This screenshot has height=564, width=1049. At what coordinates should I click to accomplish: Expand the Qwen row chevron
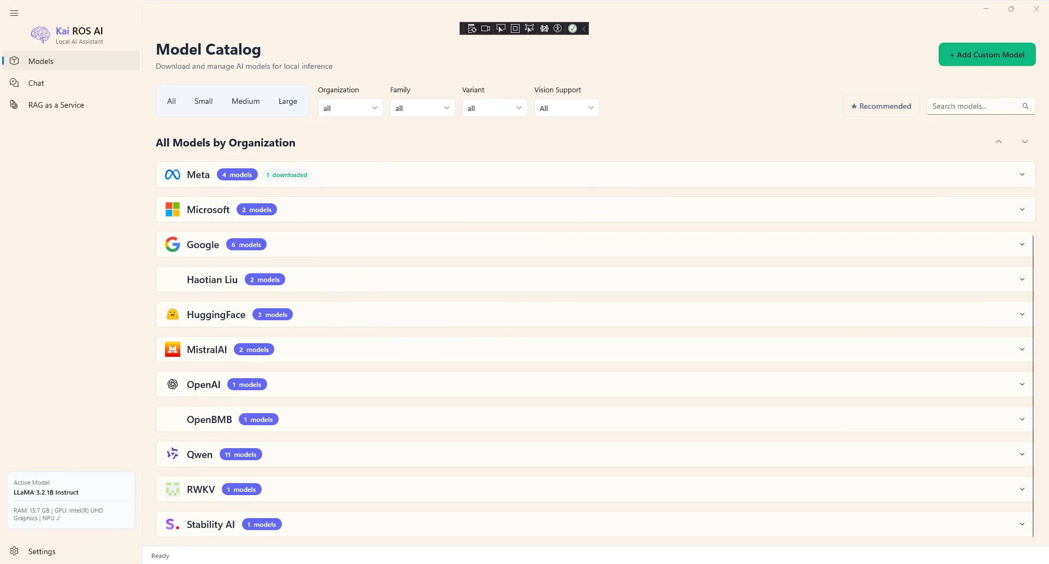tap(1022, 454)
